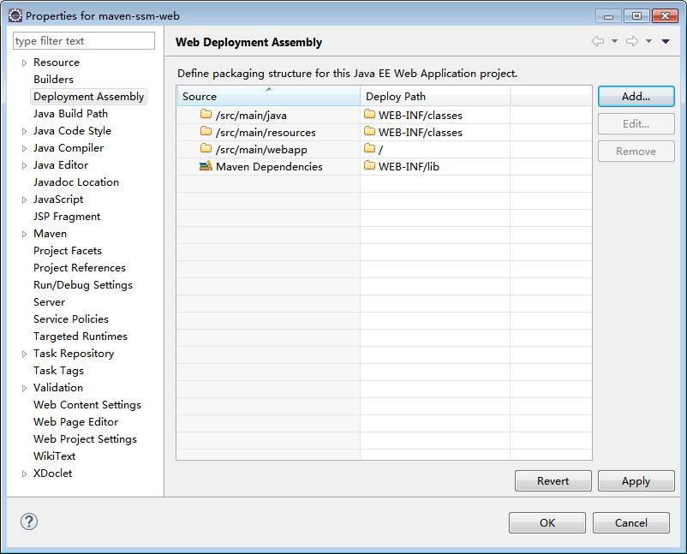Open Web Page Editor page
The height and width of the screenshot is (554, 687).
click(75, 422)
